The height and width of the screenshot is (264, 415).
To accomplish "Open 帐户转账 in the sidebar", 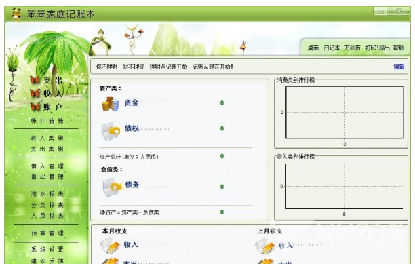I will 47,121.
